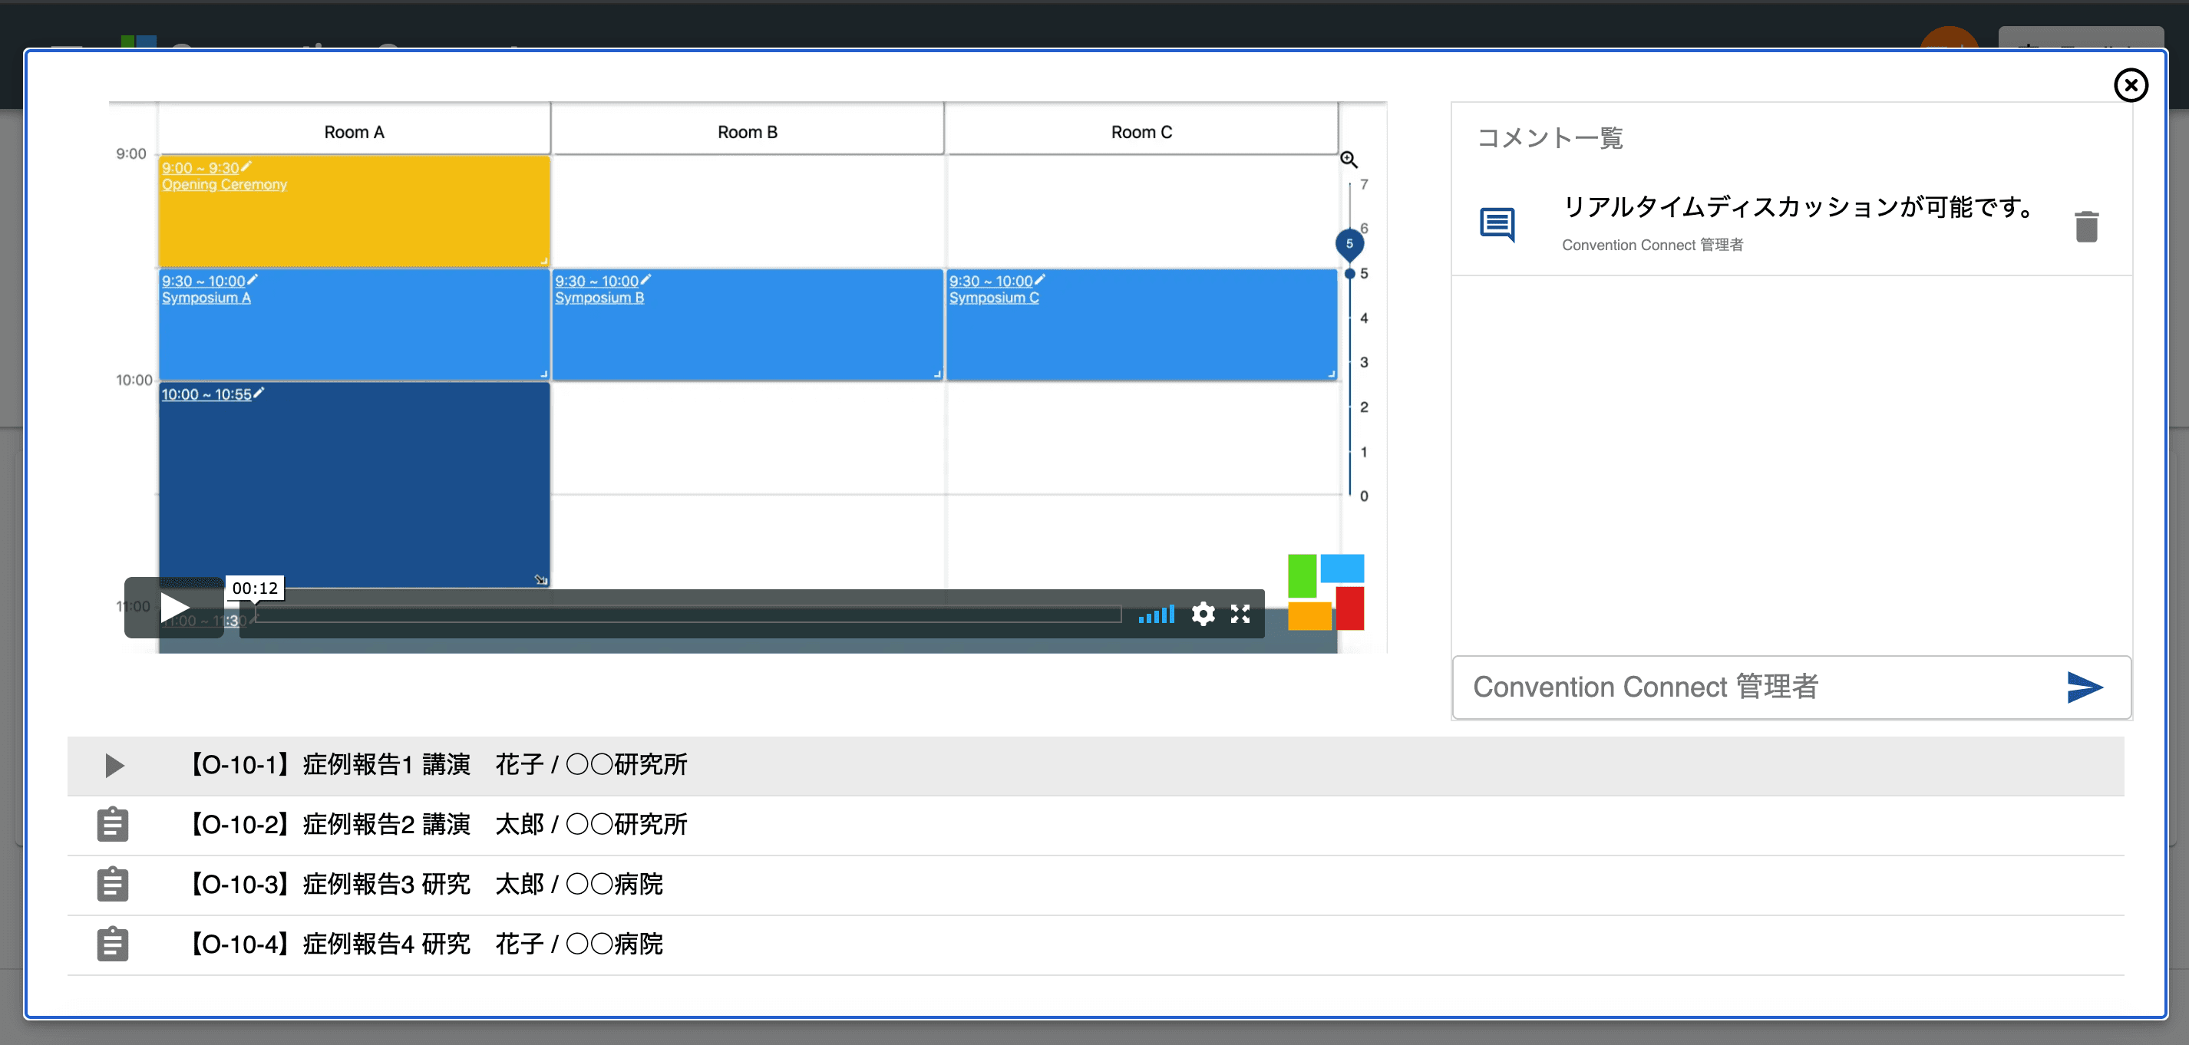Open the Opening Ceremony session link
The image size is (2189, 1045).
pyautogui.click(x=224, y=185)
